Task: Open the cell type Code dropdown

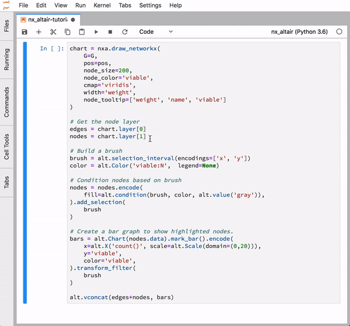Action: click(156, 31)
